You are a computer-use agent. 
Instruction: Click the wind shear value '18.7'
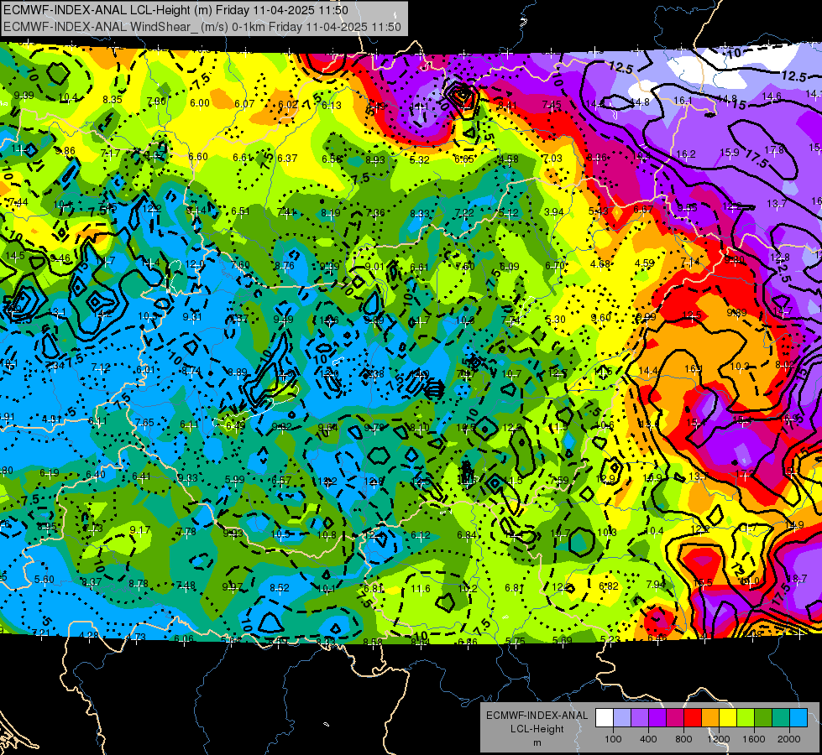tap(798, 579)
